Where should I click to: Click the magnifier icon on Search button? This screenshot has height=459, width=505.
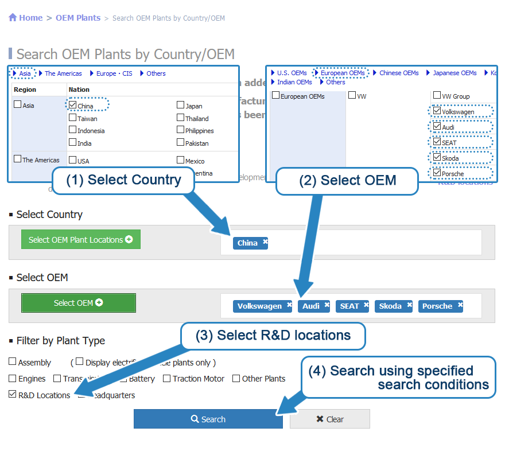(x=195, y=419)
